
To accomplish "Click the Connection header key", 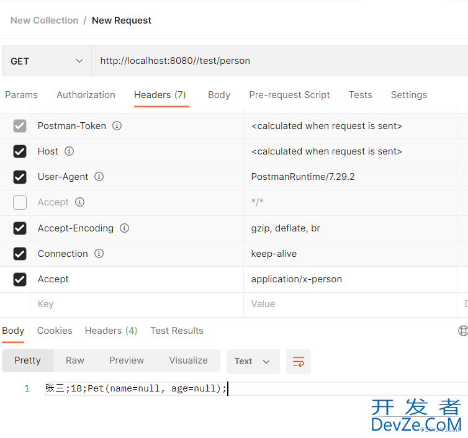I will point(63,254).
